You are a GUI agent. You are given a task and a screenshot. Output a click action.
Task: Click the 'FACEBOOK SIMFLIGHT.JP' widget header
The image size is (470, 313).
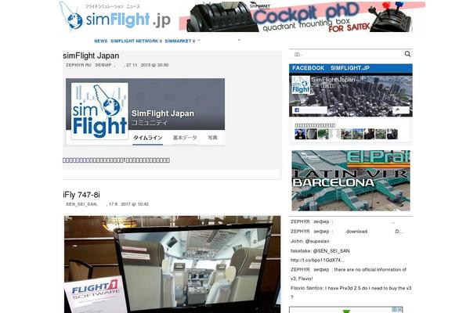point(351,68)
